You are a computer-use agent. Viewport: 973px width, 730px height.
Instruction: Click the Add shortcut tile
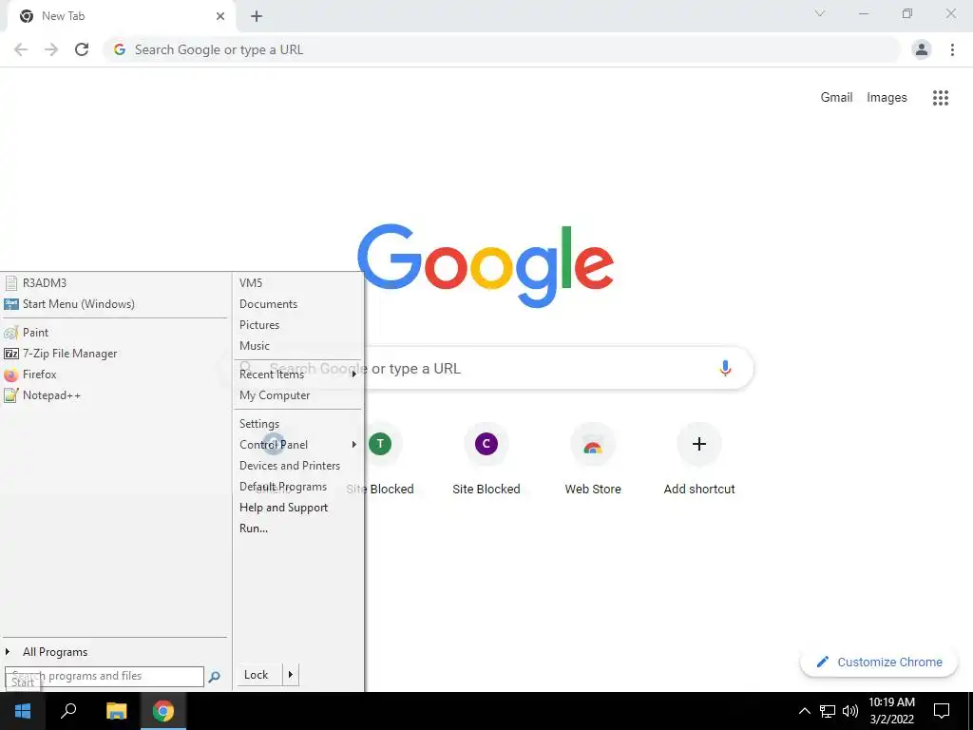pos(699,459)
